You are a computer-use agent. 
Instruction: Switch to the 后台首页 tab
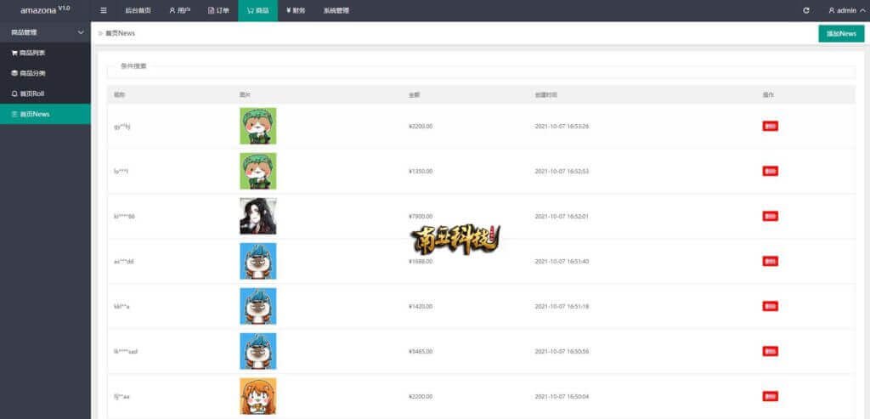coord(138,10)
